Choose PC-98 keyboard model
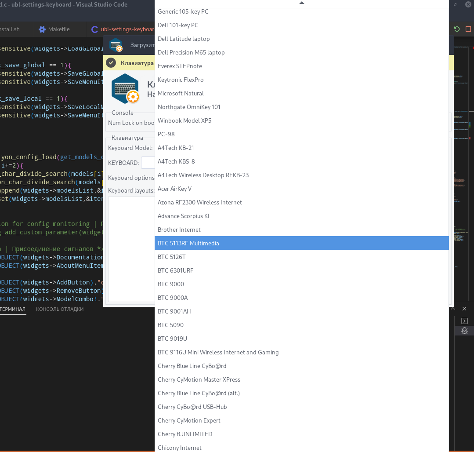This screenshot has height=452, width=474. [x=301, y=134]
